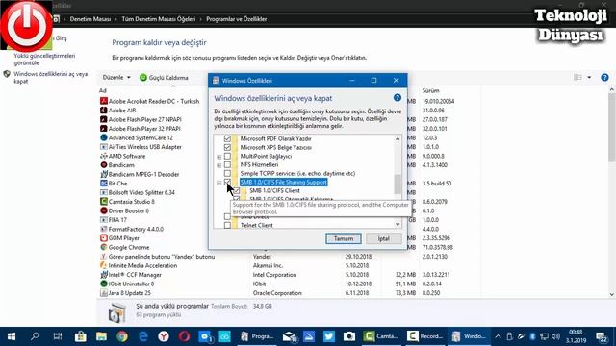The image size is (616, 346).
Task: Go to Denetim Masası breadcrumb
Action: (90, 19)
